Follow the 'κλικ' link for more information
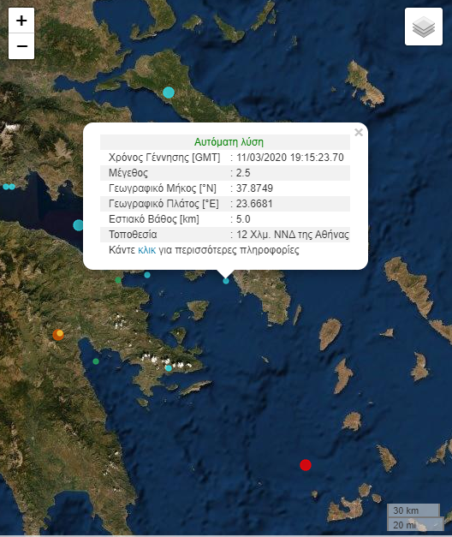 tap(147, 250)
